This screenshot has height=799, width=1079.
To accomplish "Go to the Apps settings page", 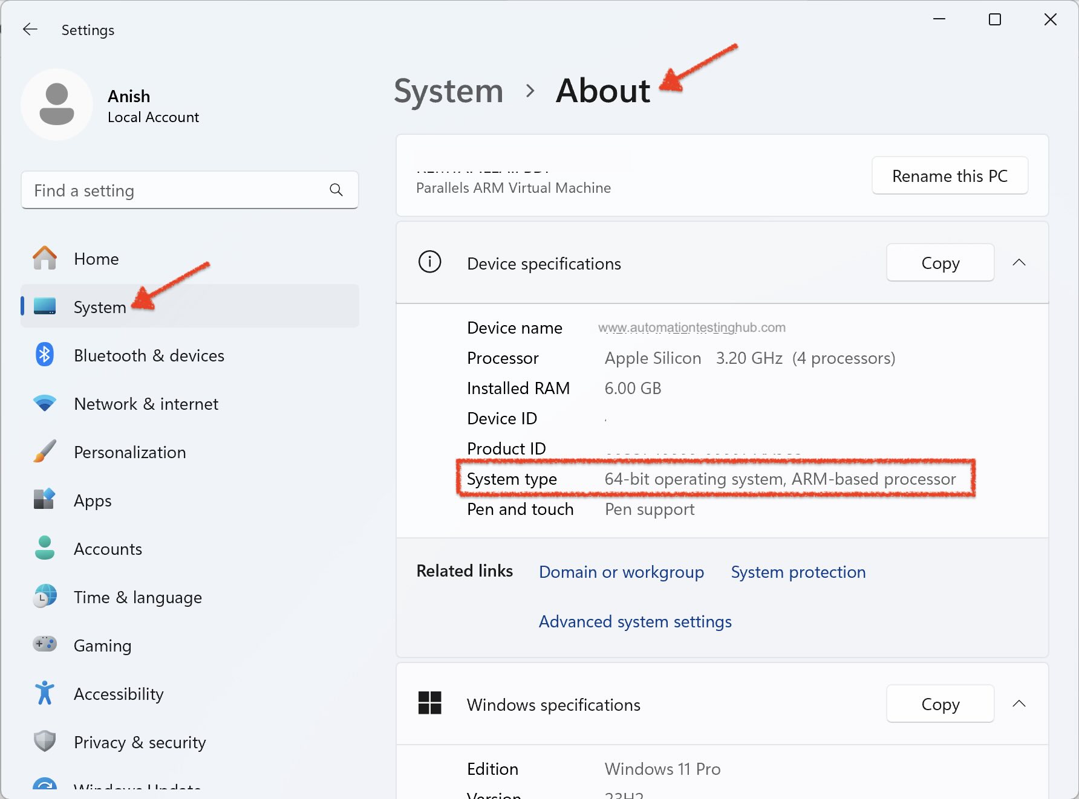I will [93, 500].
